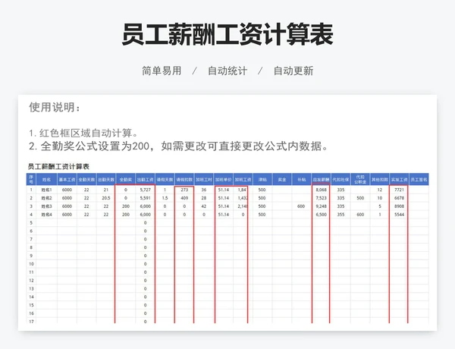
Task: Select overtime hours cell 36
Action: [204, 190]
